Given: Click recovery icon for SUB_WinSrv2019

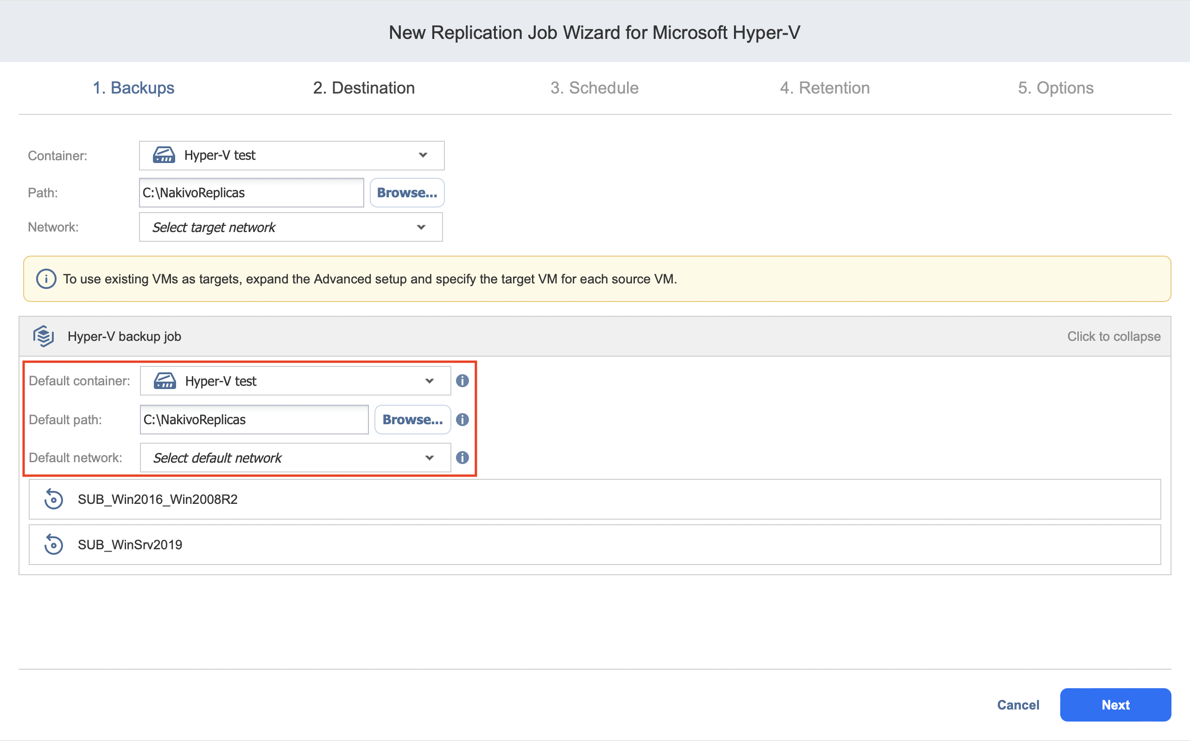Looking at the screenshot, I should pyautogui.click(x=53, y=545).
